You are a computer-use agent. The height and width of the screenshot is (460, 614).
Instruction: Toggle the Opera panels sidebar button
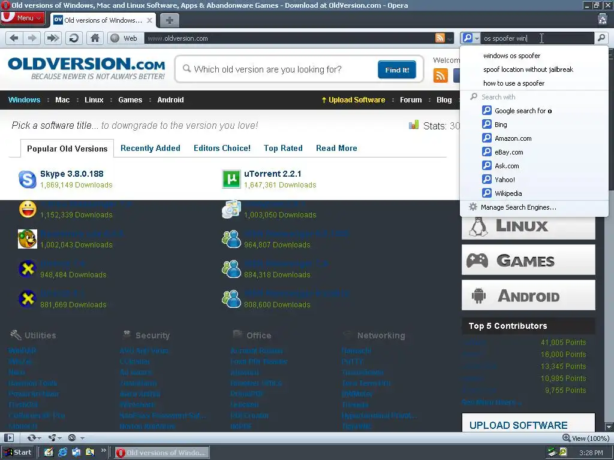click(x=8, y=438)
